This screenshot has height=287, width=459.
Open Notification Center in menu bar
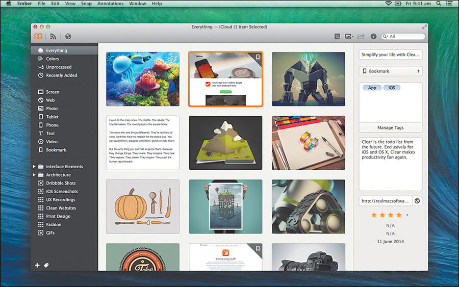pos(449,4)
